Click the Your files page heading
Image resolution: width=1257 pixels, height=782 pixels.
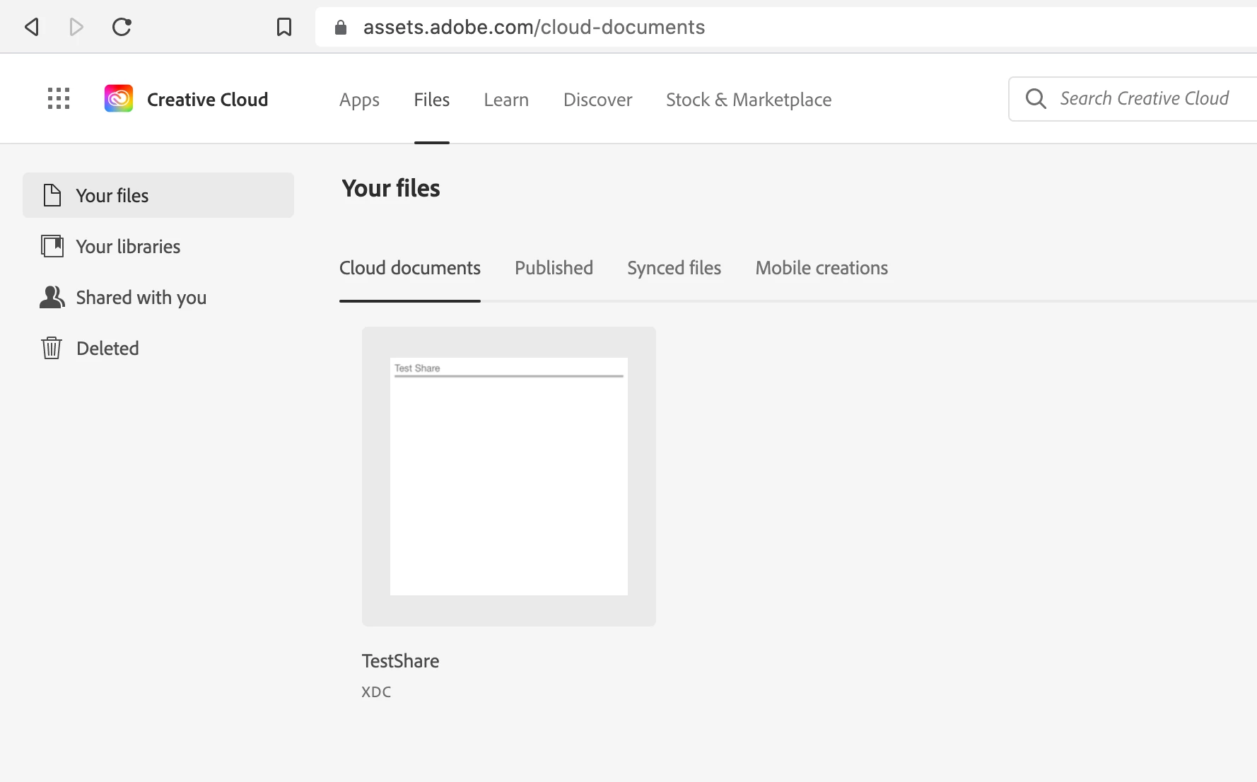click(391, 188)
